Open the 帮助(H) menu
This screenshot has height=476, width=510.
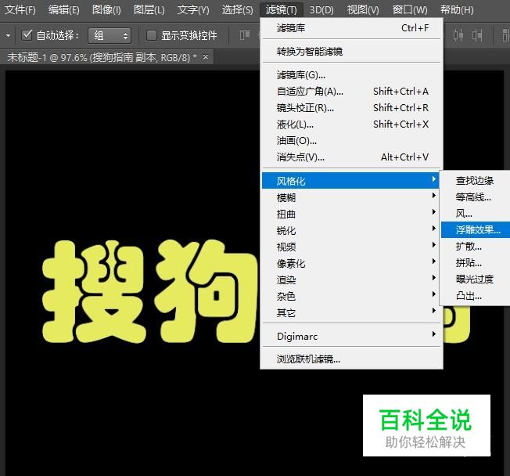point(457,9)
